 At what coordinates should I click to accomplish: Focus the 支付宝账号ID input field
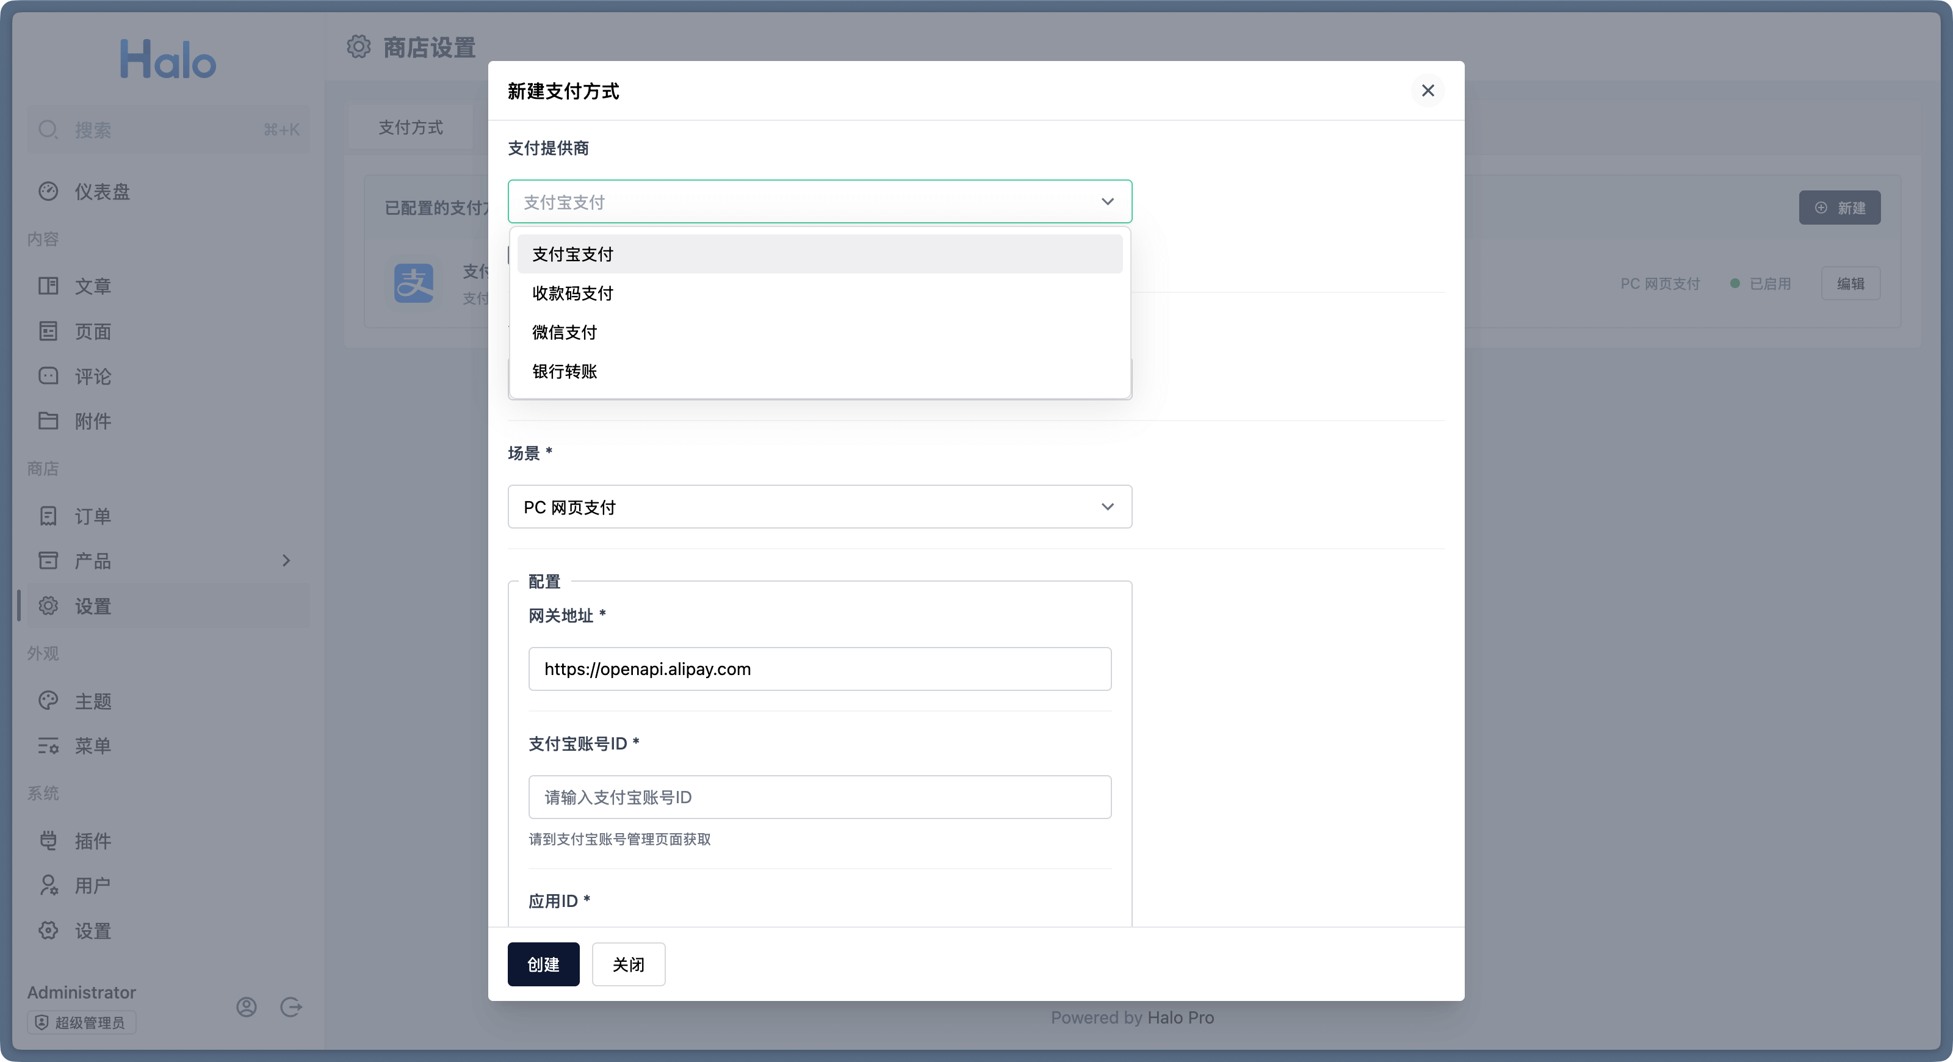pos(819,798)
